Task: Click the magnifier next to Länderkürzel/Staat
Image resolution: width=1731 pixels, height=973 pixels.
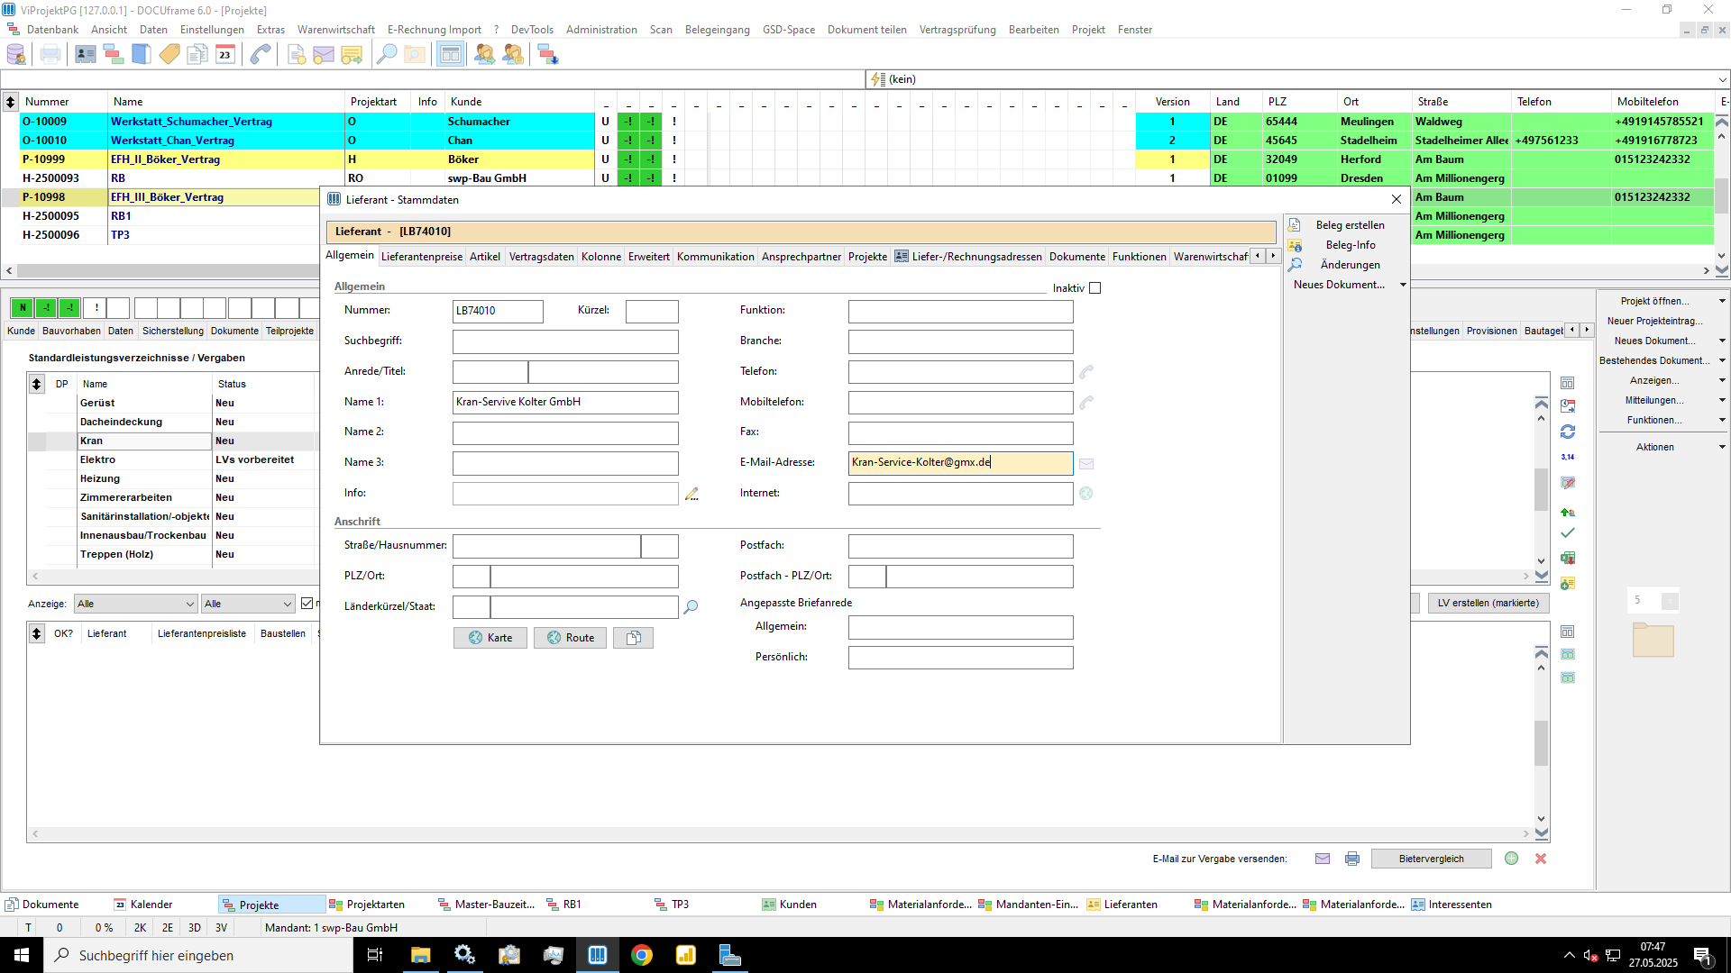Action: (691, 607)
